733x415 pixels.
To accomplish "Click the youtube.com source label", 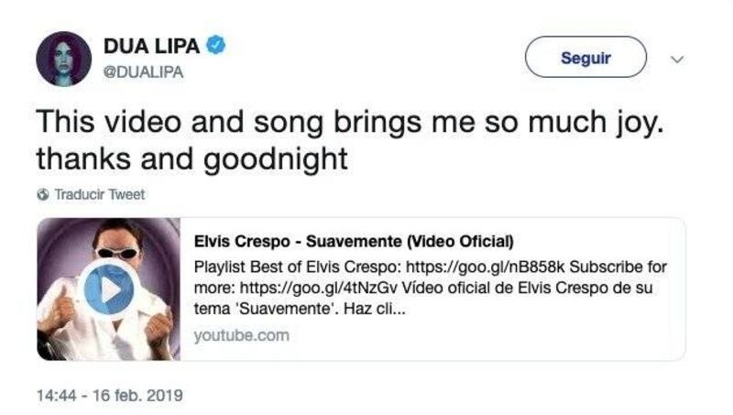I will coord(242,335).
